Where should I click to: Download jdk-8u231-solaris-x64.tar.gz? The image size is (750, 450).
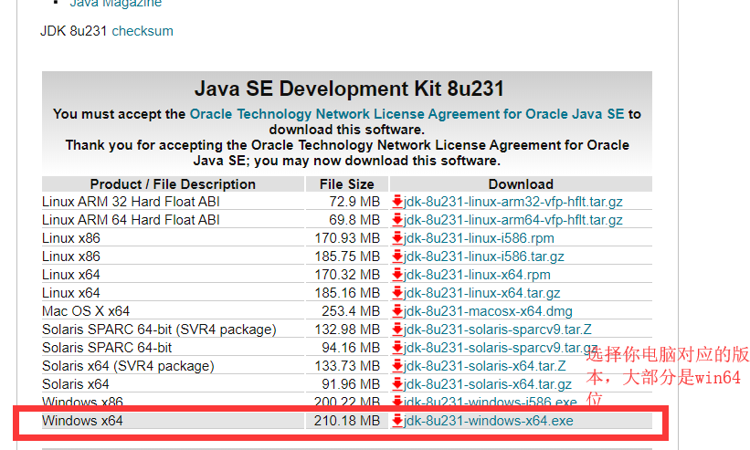tap(488, 384)
